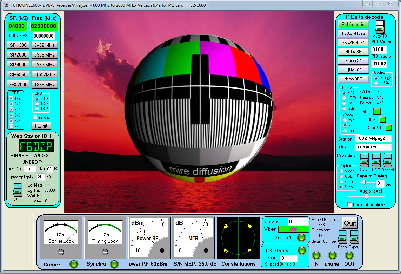Click the green B-> indicator square
Viewport: 401px width, 274px height.
(382, 119)
